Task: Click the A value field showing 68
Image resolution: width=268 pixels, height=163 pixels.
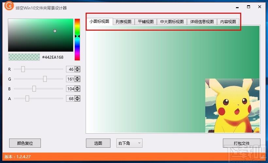Action: (x=70, y=98)
